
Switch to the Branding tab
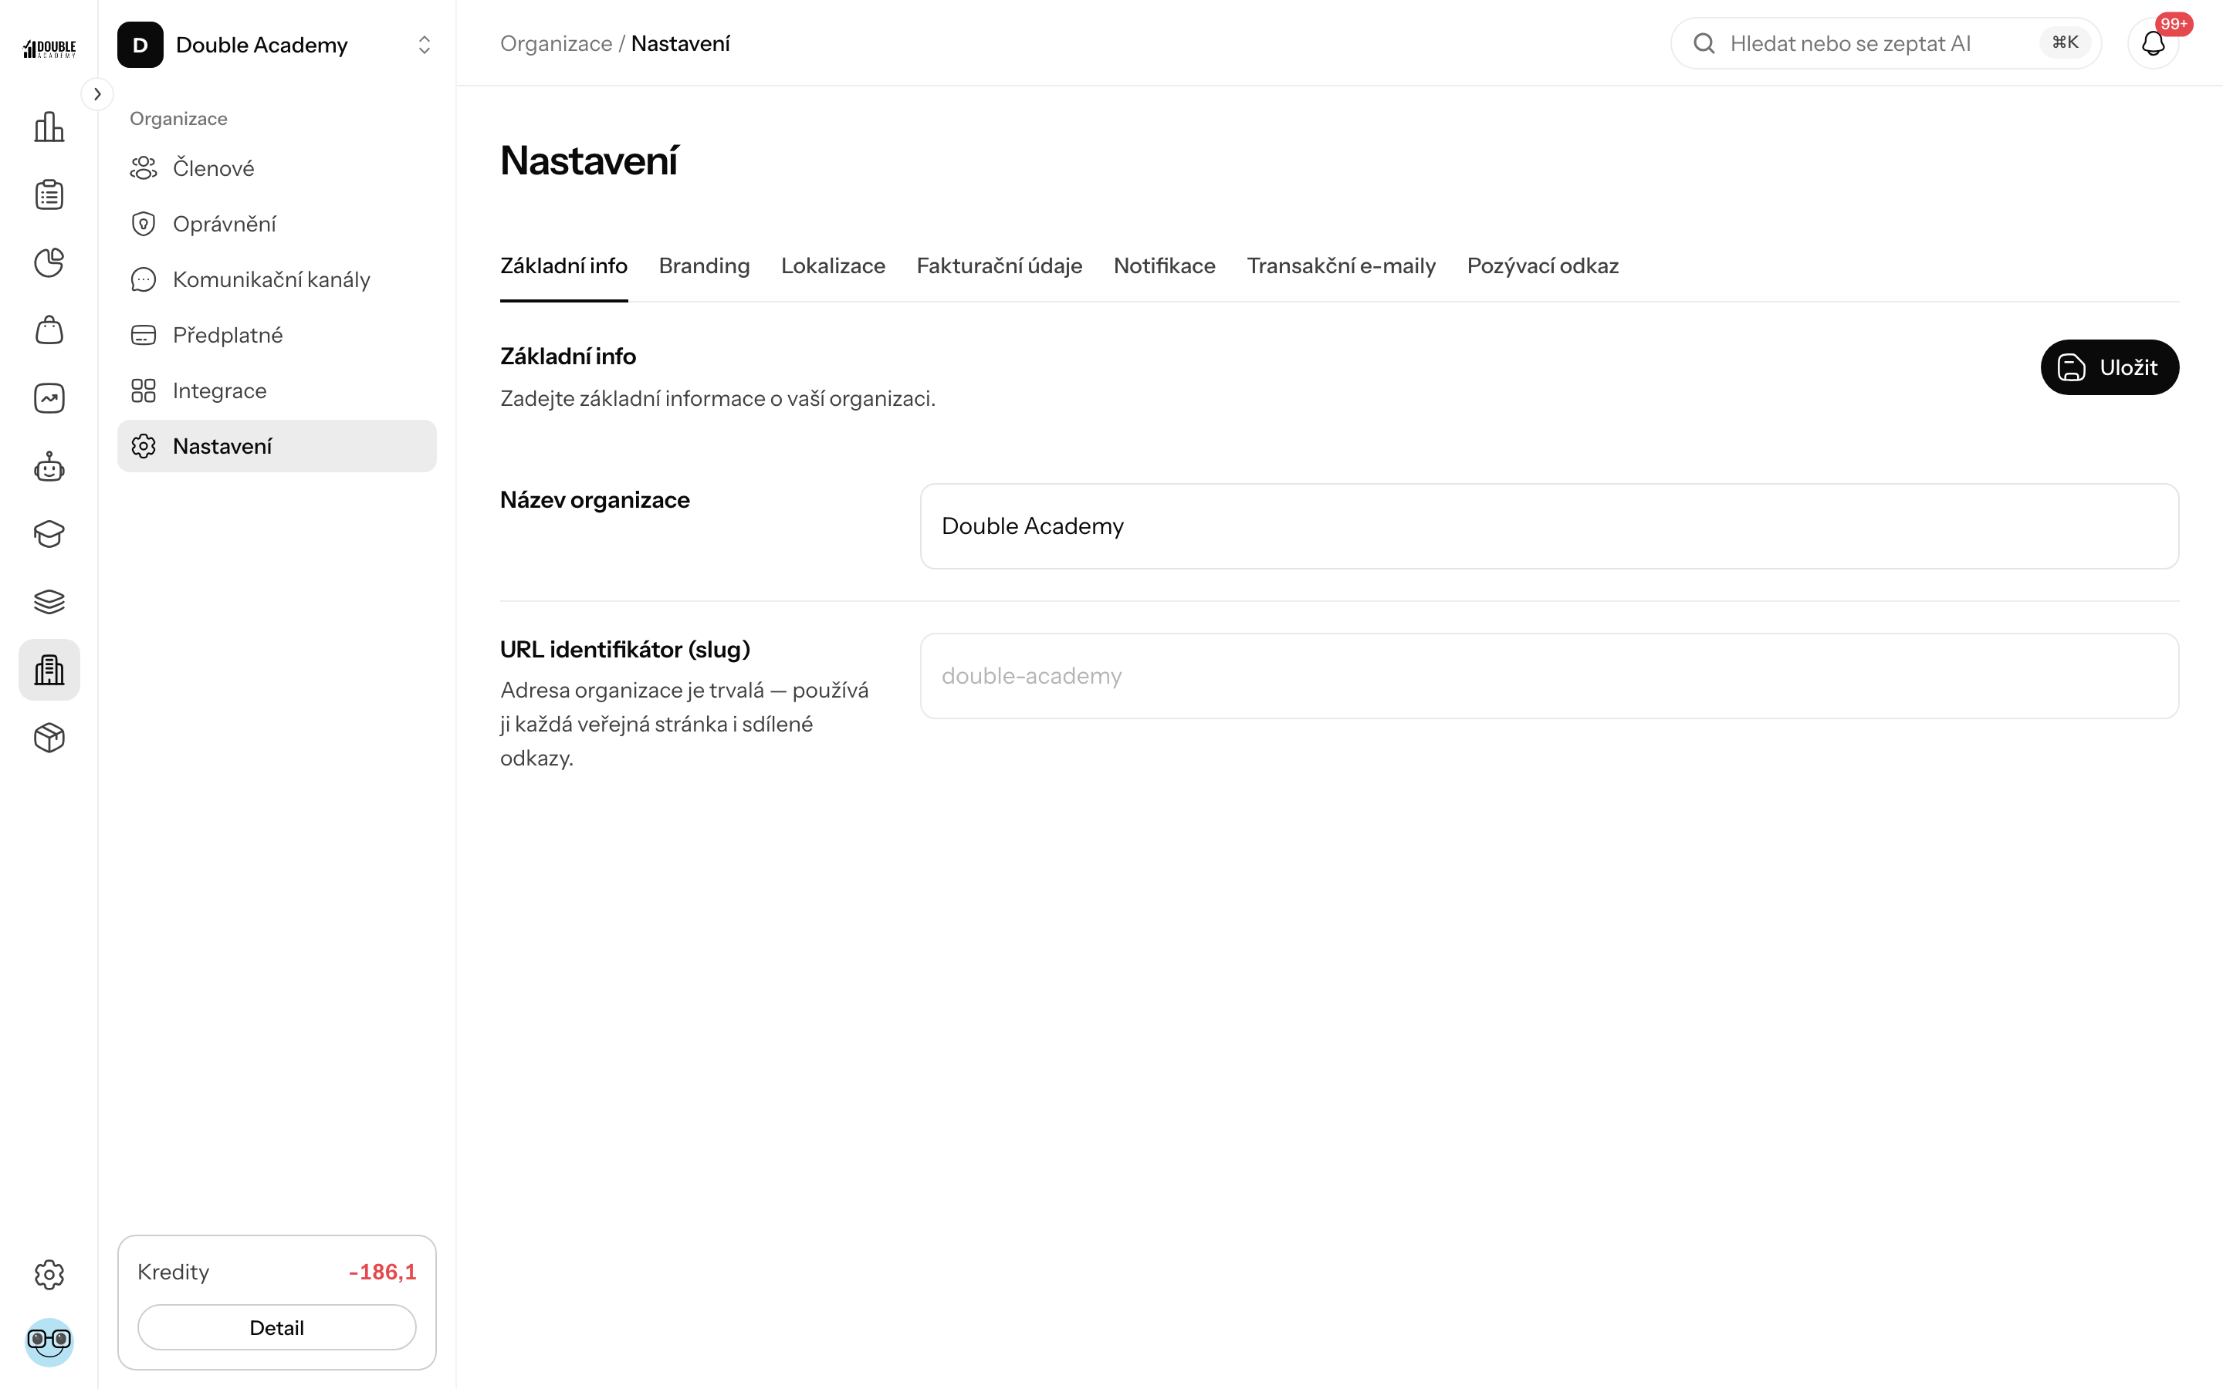click(704, 265)
